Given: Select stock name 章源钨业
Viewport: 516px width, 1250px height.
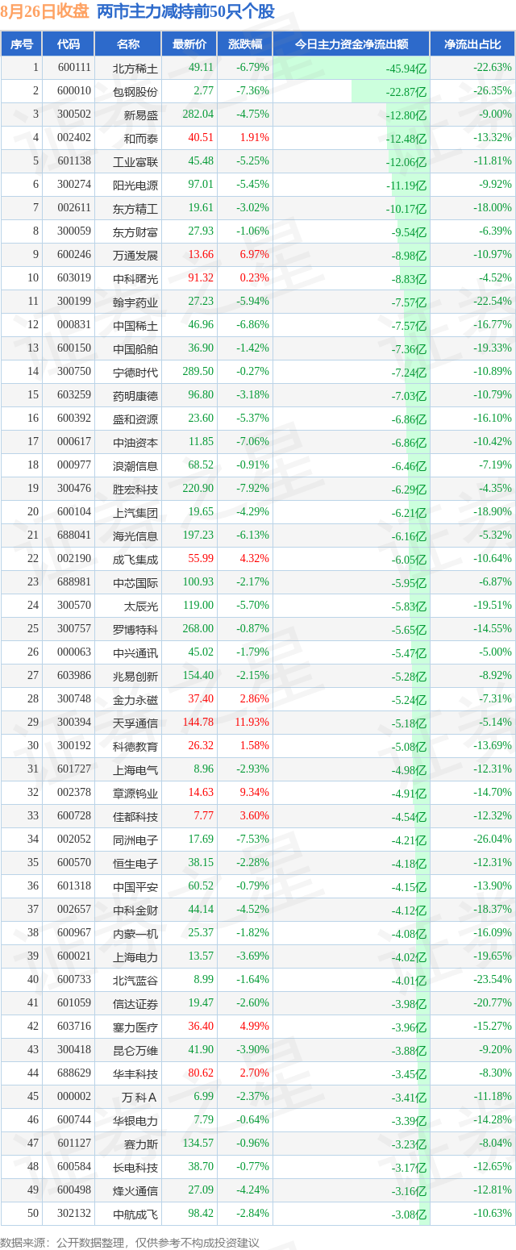Looking at the screenshot, I should [135, 793].
